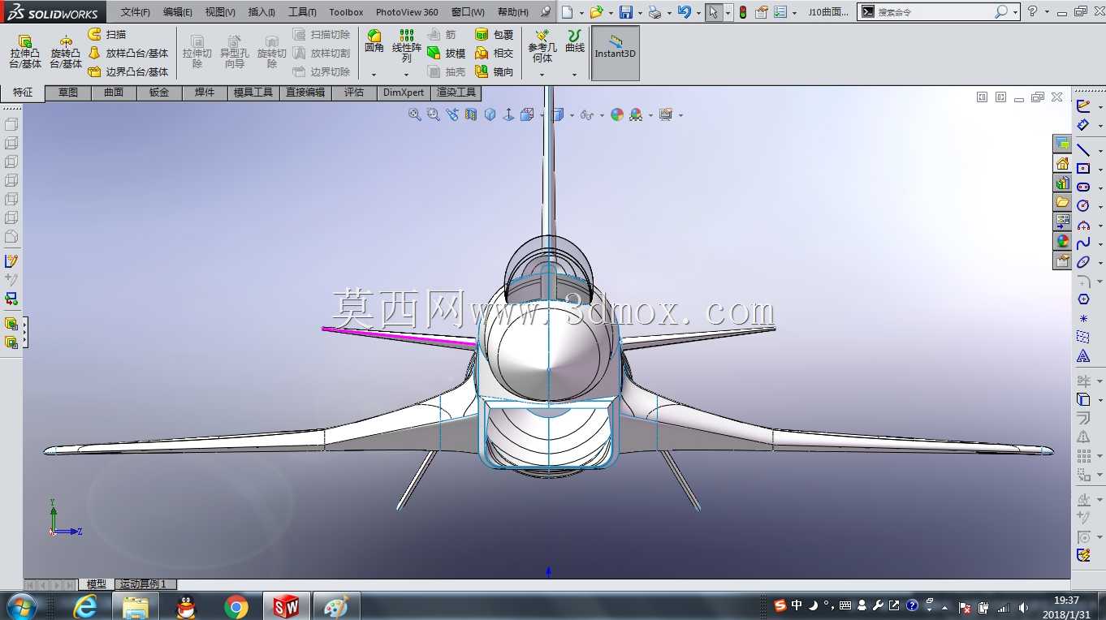The height and width of the screenshot is (620, 1106).
Task: Click the Rebuild traffic light icon
Action: 743,12
